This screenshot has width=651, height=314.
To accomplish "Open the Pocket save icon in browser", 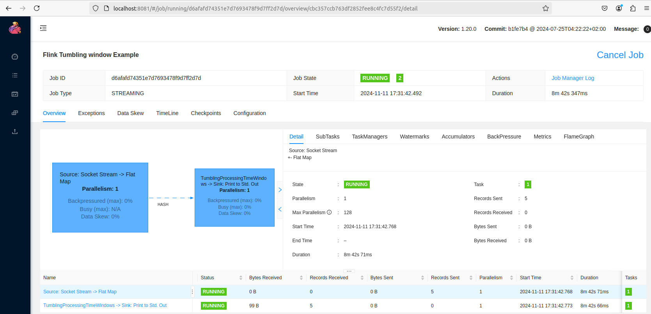I will (605, 8).
